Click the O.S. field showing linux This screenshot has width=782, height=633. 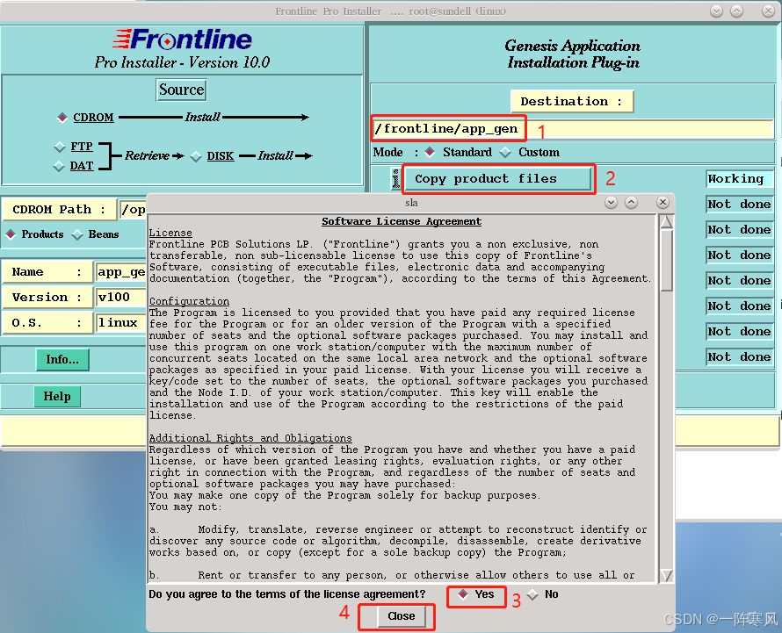[120, 323]
